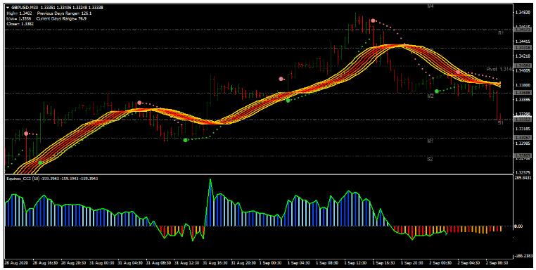Click -186.2183 on the CCI scale
The image size is (536, 270).
tap(524, 255)
